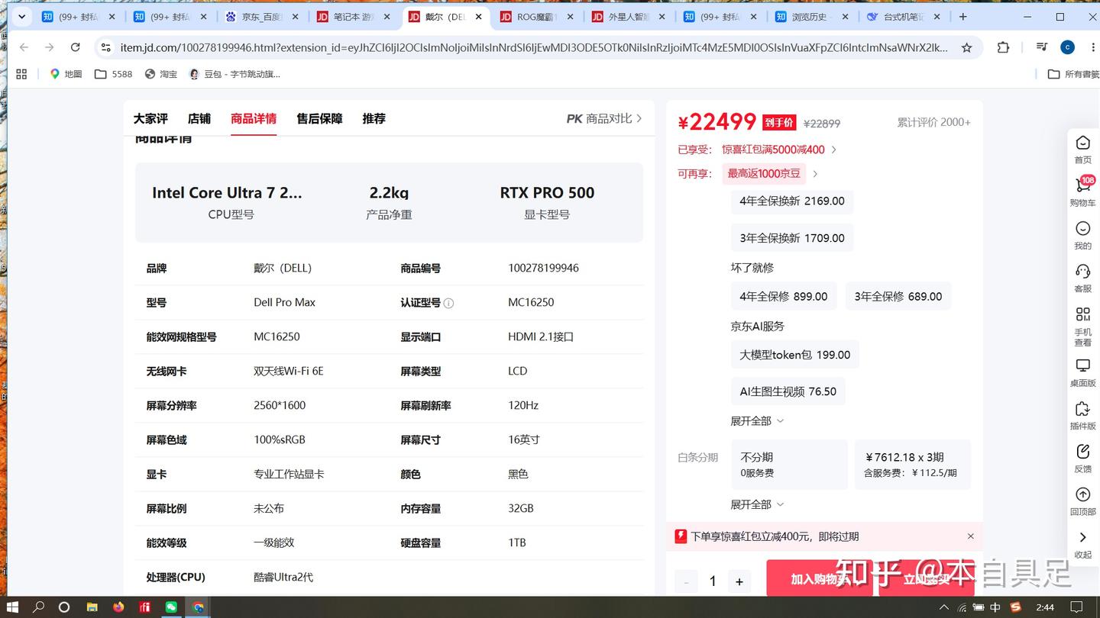Image resolution: width=1100 pixels, height=618 pixels.
Task: Click 回顶部 back-to-top icon
Action: point(1082,494)
